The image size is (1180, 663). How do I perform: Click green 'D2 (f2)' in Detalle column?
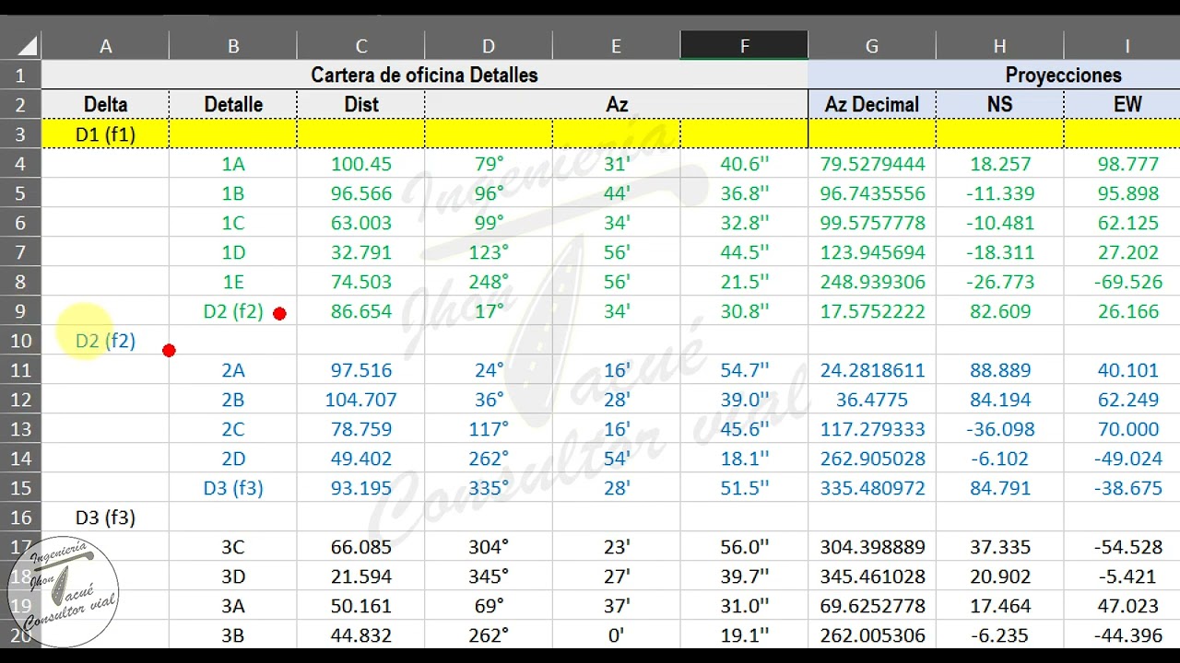click(x=233, y=310)
